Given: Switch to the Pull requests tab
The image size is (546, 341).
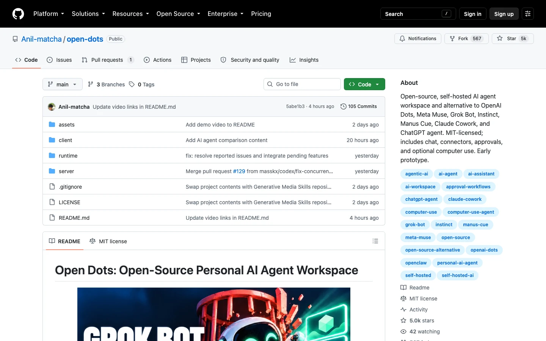Looking at the screenshot, I should pyautogui.click(x=108, y=60).
